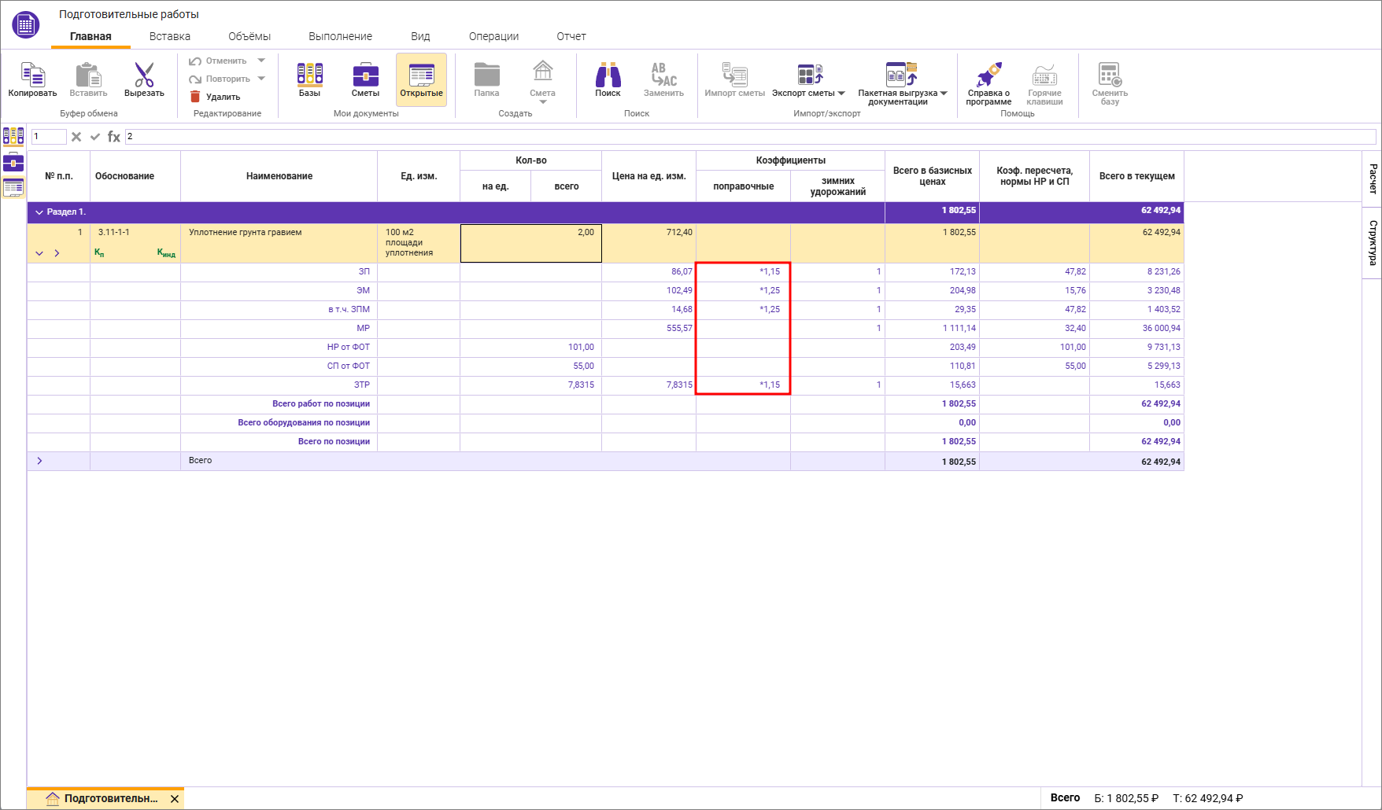
Task: Collapse the Раздел 1 section row
Action: [x=39, y=212]
